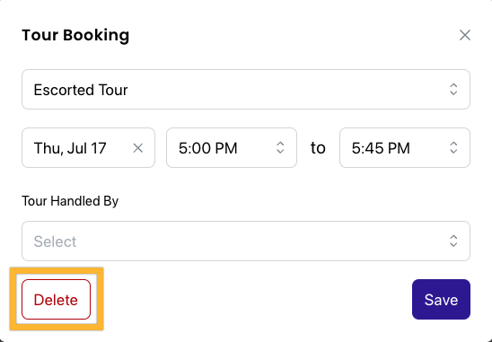Expand the 5:45 PM end time dropdown
The height and width of the screenshot is (342, 492).
(x=405, y=148)
